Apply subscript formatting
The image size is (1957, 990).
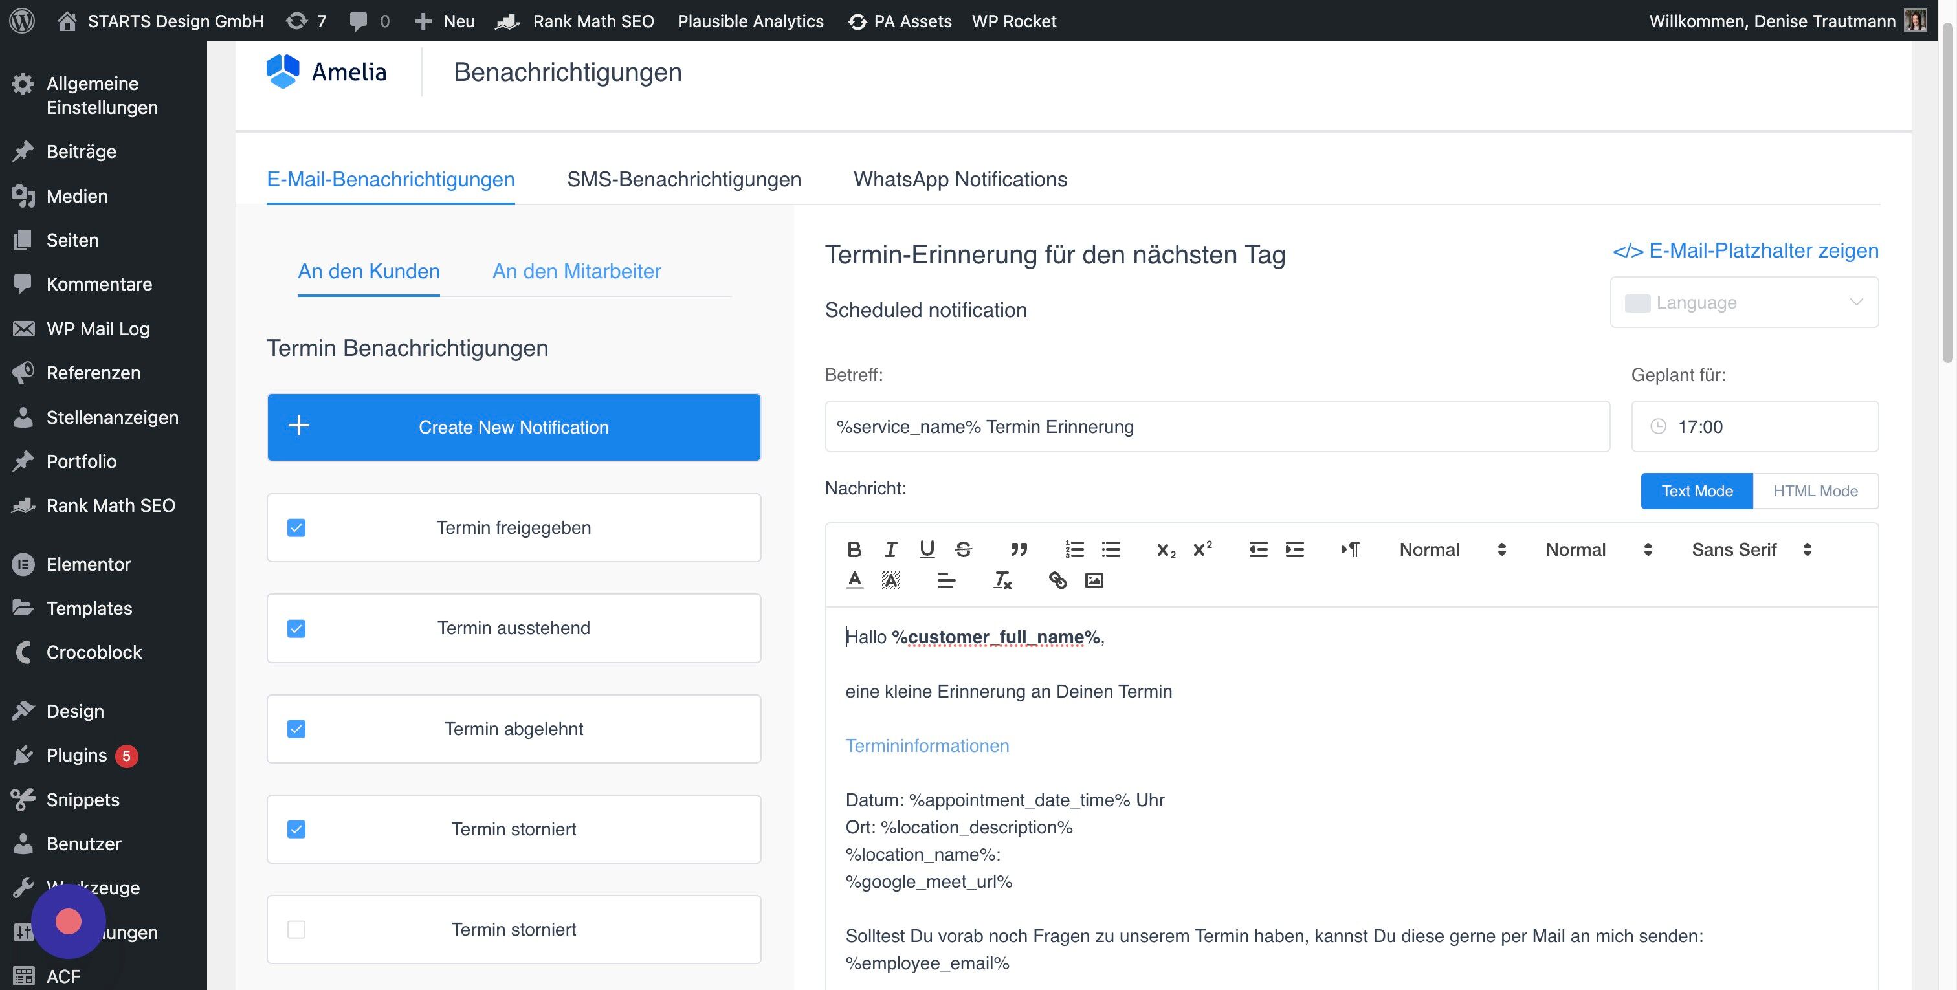click(1165, 549)
